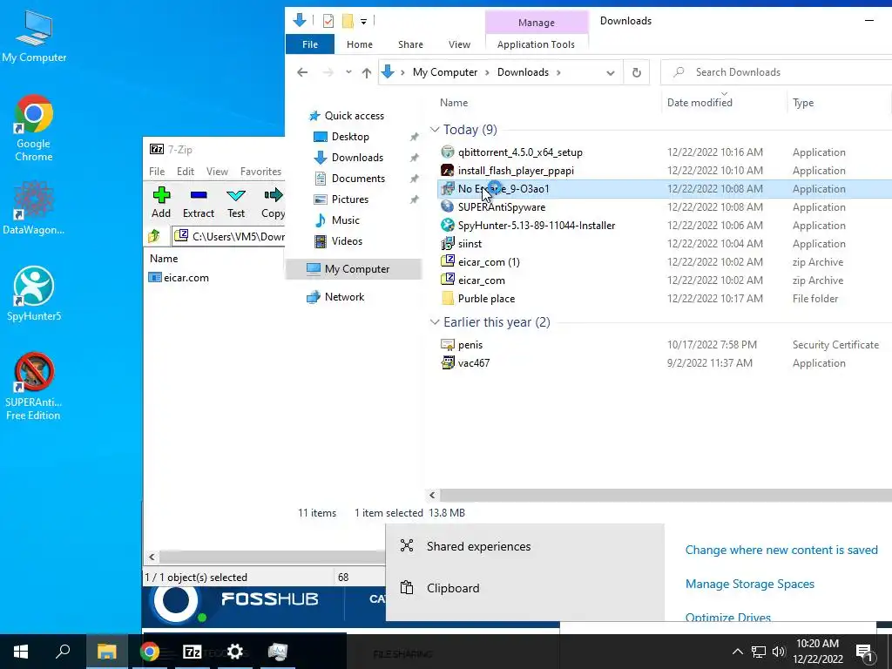Click volume speaker icon in system tray

pyautogui.click(x=778, y=652)
